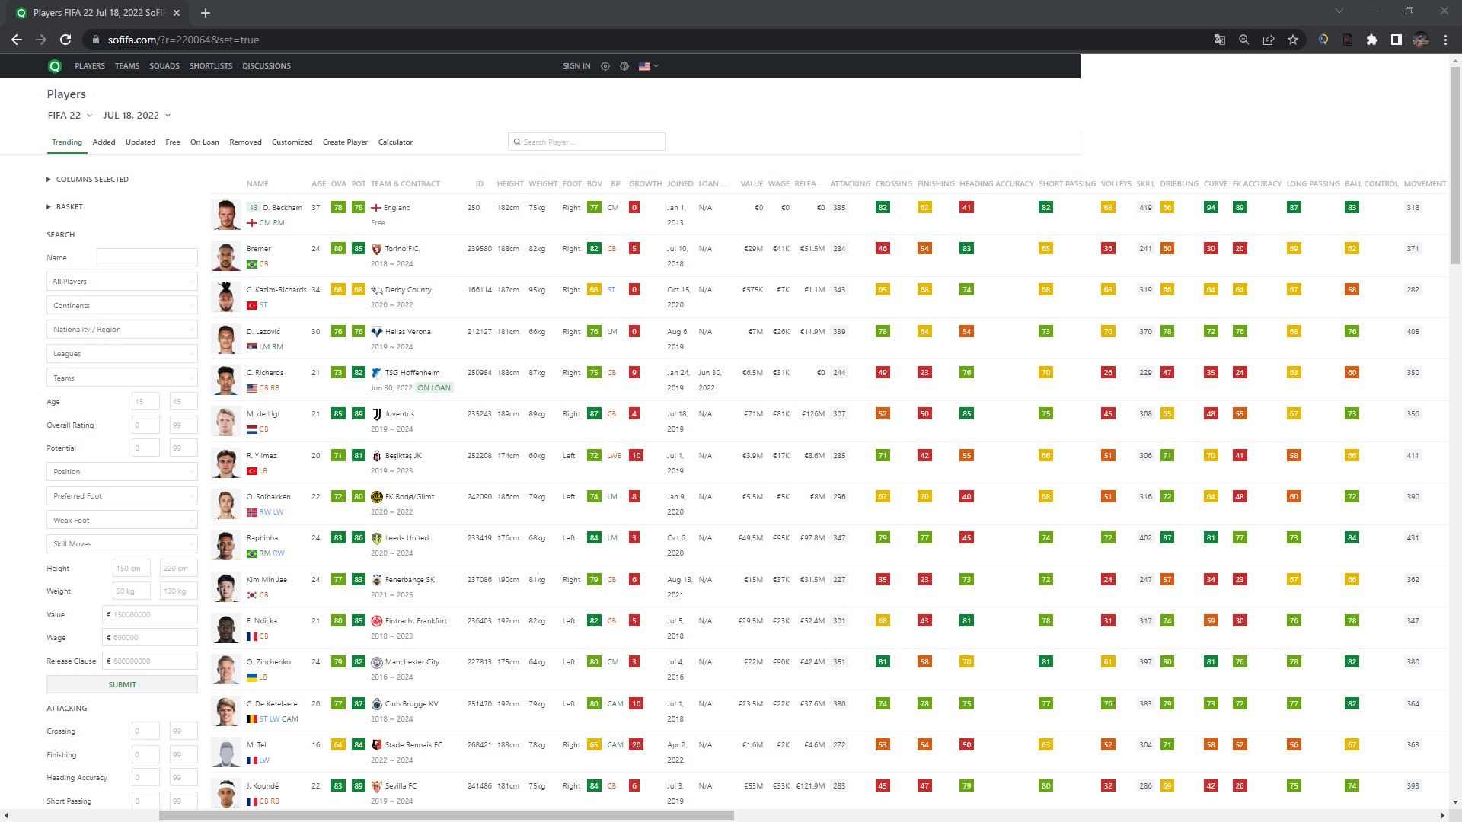The image size is (1462, 822).
Task: Expand the FIFA 22 version dropdown
Action: pyautogui.click(x=69, y=116)
